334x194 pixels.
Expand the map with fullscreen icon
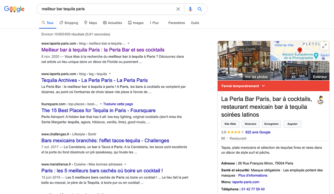(x=324, y=46)
